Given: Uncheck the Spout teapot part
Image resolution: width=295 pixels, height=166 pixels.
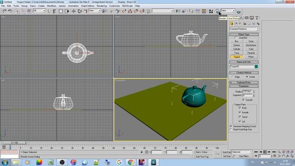Looking at the screenshot, I should click(x=240, y=117).
